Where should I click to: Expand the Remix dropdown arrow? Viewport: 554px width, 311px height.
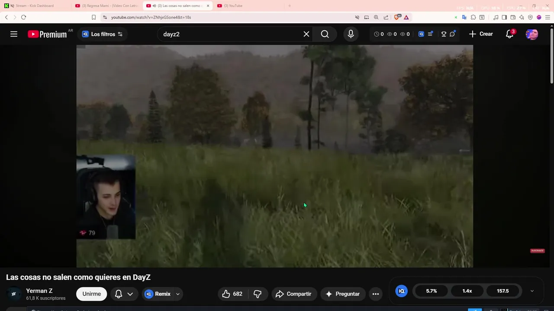177,294
